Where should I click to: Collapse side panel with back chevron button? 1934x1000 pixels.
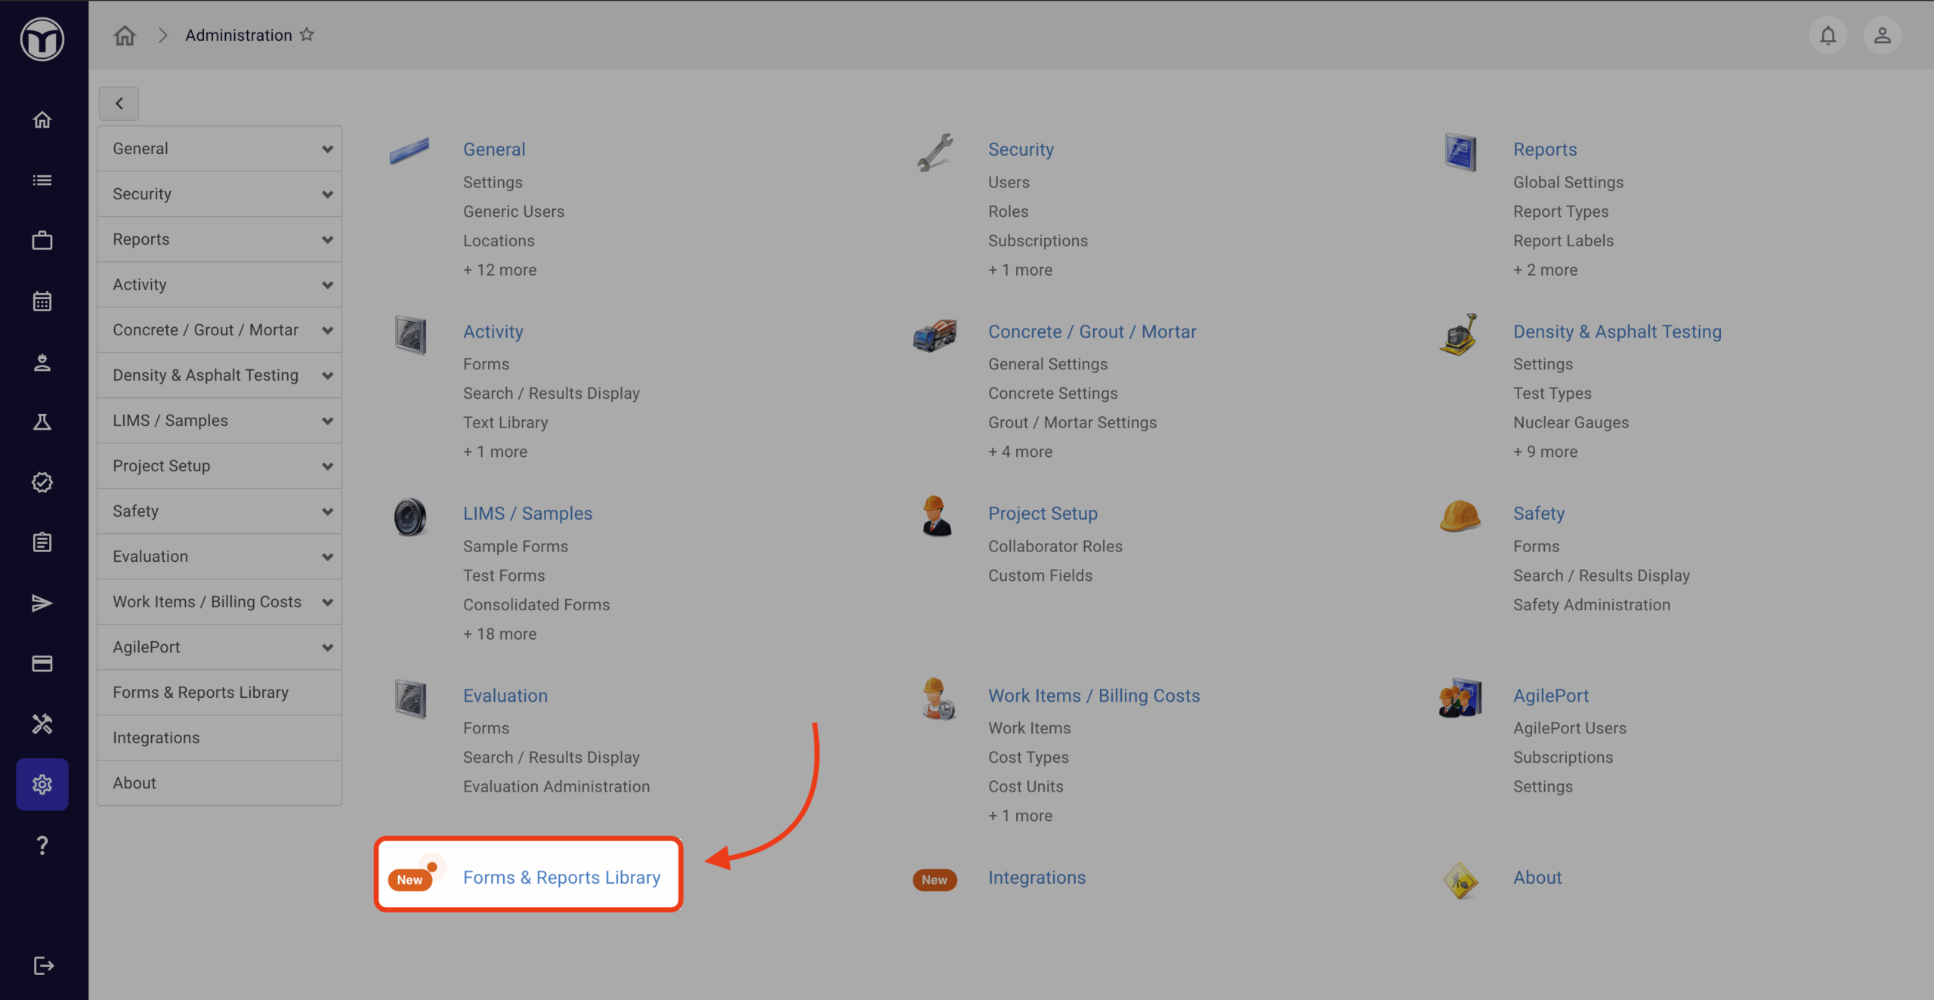[x=119, y=103]
